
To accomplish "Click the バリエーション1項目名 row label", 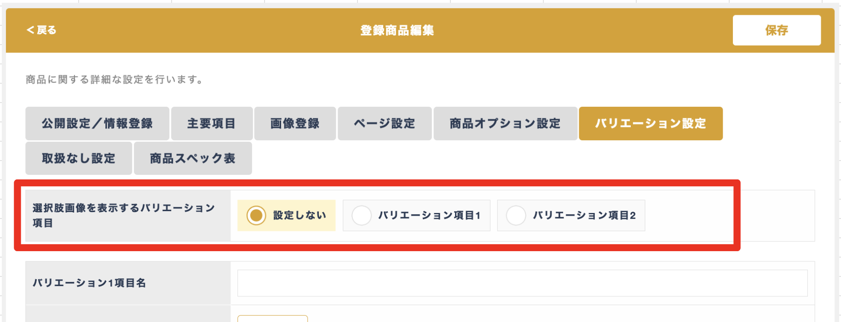I will coord(89,283).
